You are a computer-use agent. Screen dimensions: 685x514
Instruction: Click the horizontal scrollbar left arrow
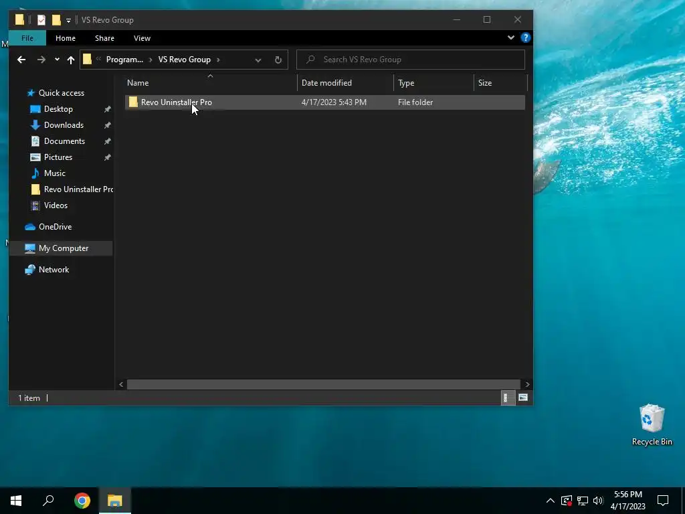[x=121, y=385]
